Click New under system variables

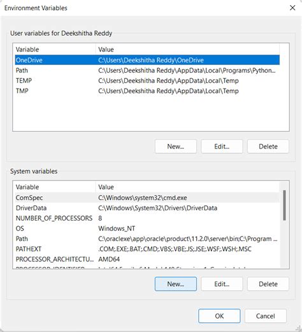coord(176,284)
